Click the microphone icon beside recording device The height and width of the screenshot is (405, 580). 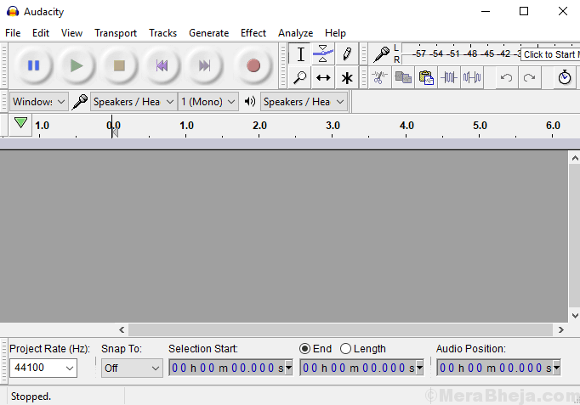pyautogui.click(x=80, y=102)
